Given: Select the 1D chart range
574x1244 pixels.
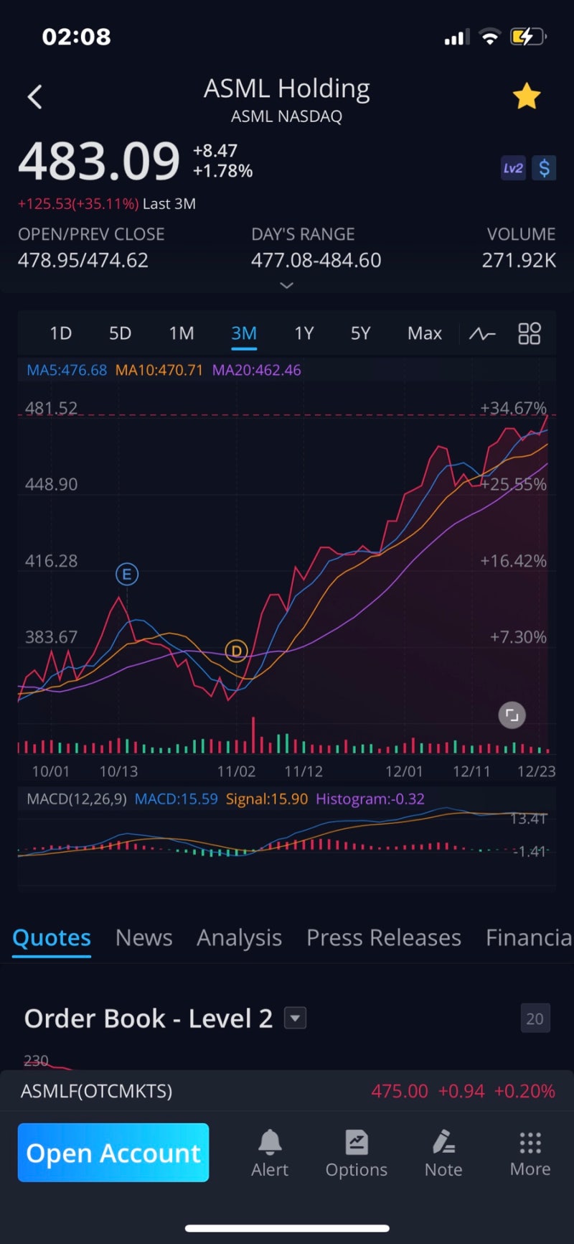Looking at the screenshot, I should pos(60,333).
